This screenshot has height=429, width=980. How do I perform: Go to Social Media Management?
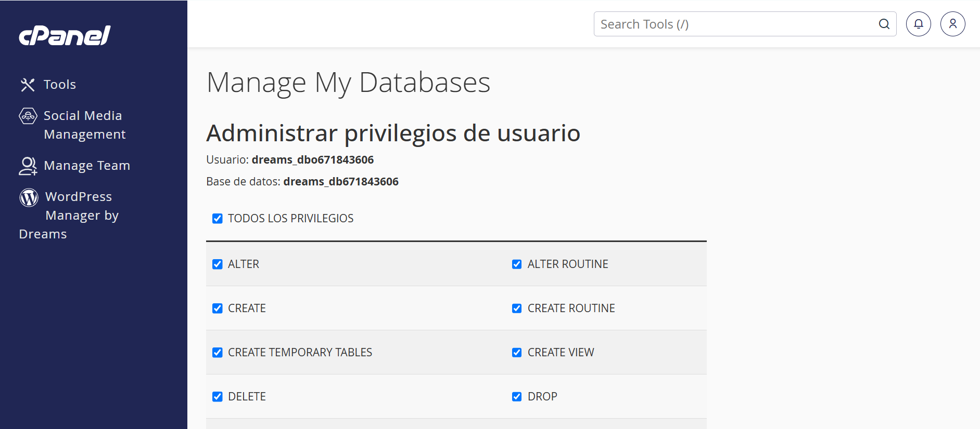[x=83, y=125]
